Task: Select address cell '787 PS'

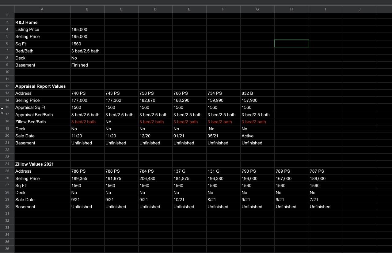Action: tap(326, 171)
